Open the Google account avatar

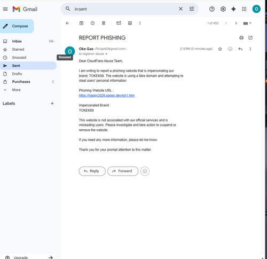coord(256,9)
